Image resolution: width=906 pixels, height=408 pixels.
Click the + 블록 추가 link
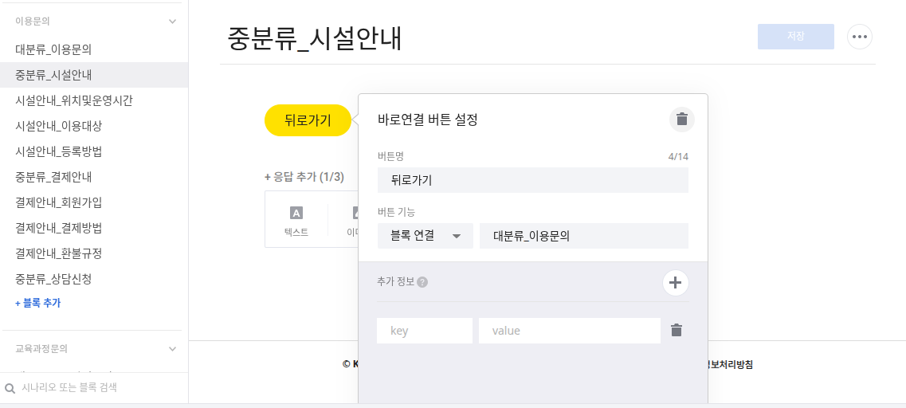pos(37,303)
